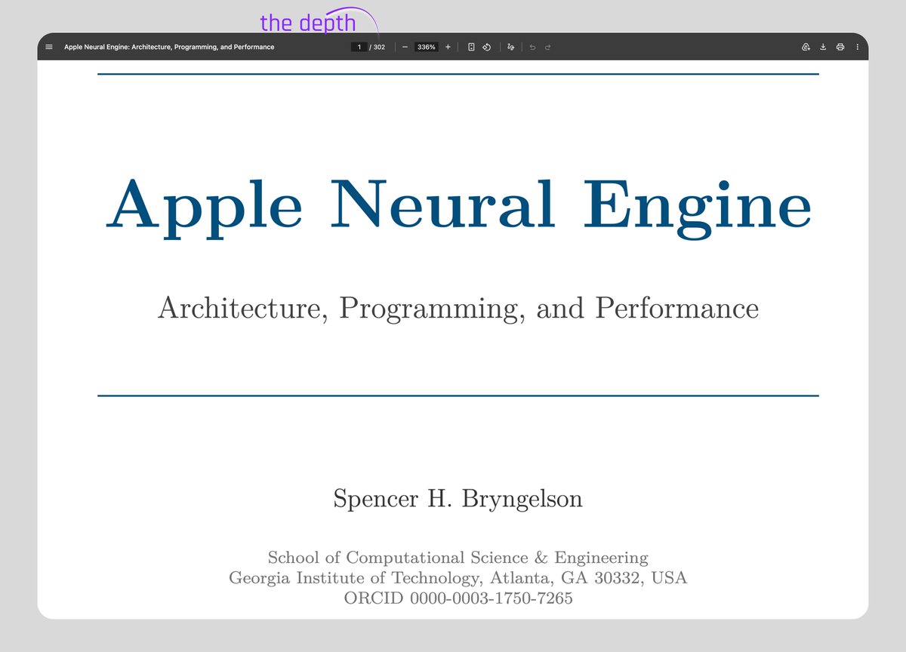Click the page number input field

[x=359, y=47]
